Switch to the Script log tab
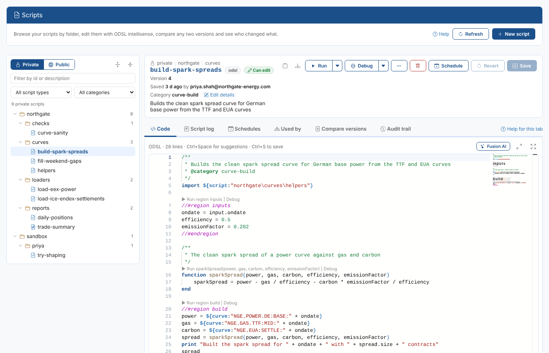 click(x=199, y=129)
